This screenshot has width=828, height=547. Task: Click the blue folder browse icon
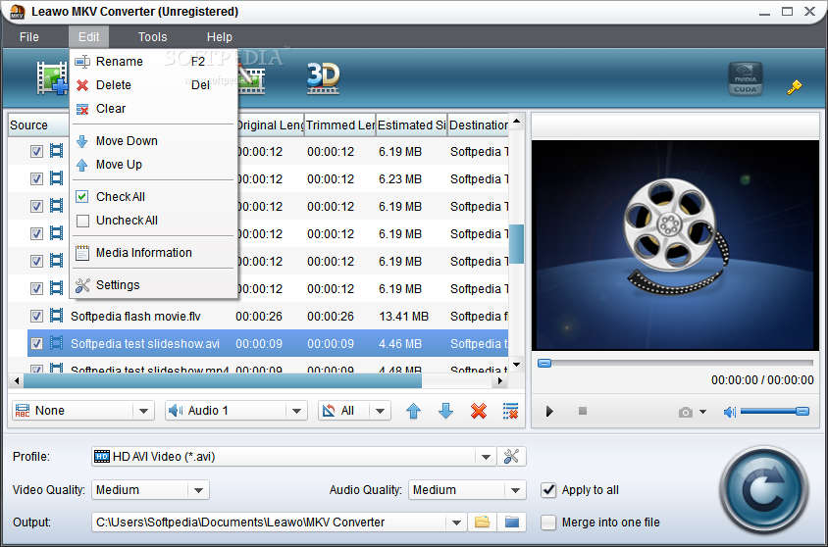point(512,522)
